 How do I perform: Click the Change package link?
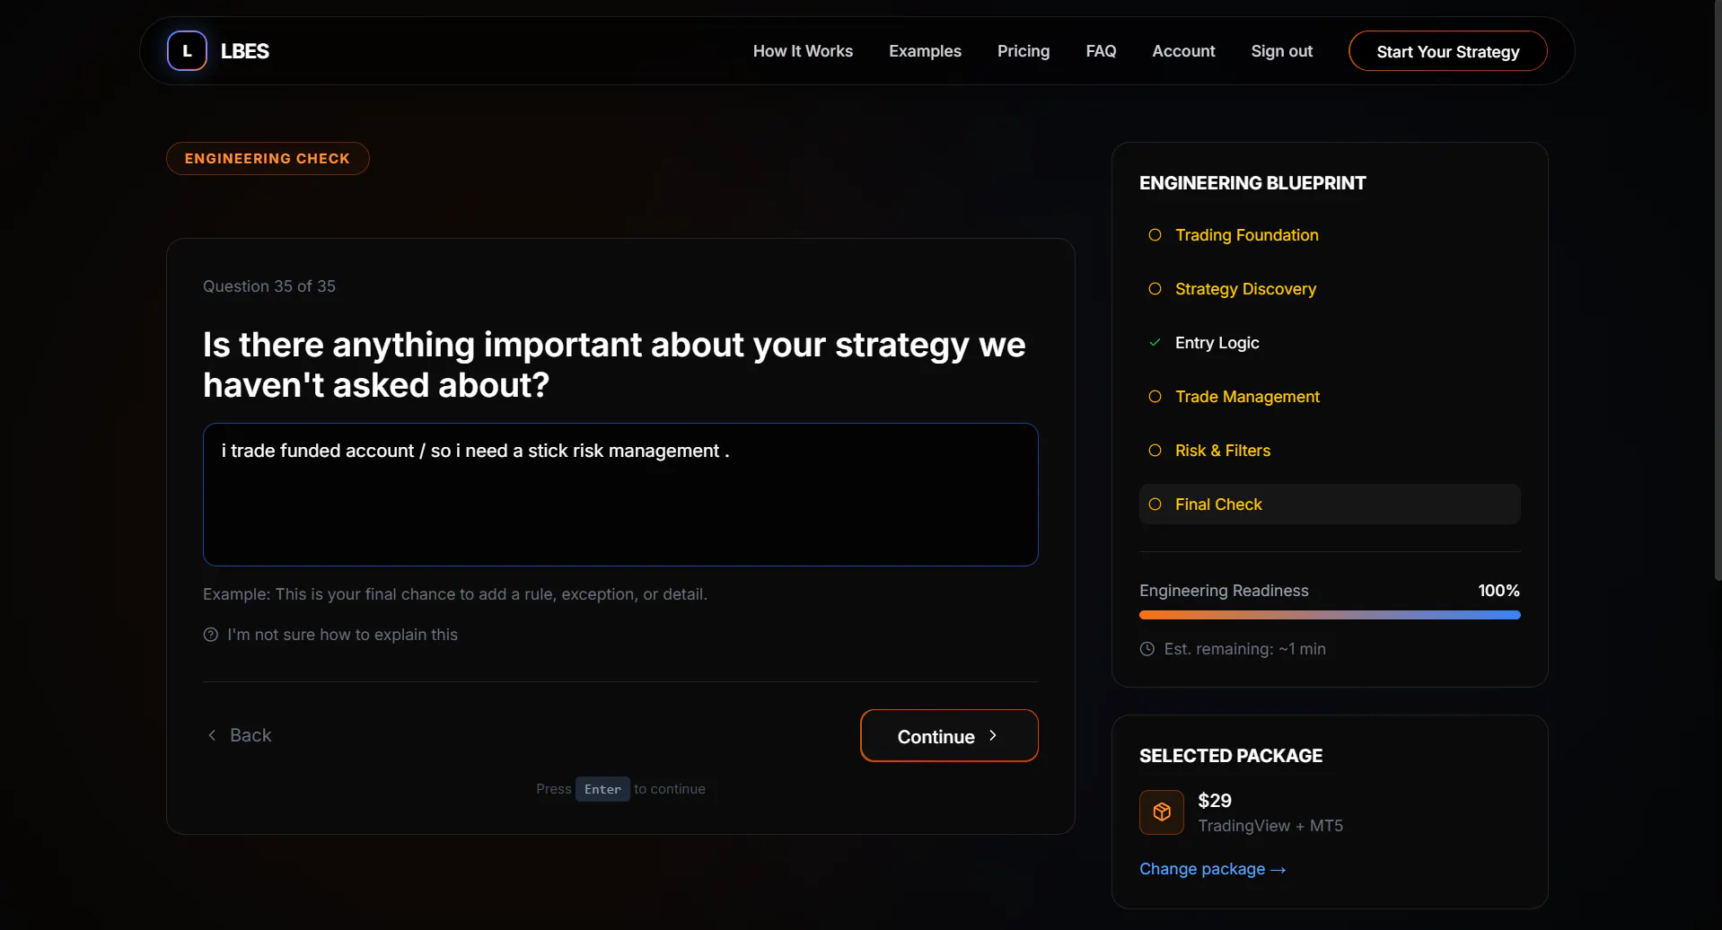[x=1212, y=869]
